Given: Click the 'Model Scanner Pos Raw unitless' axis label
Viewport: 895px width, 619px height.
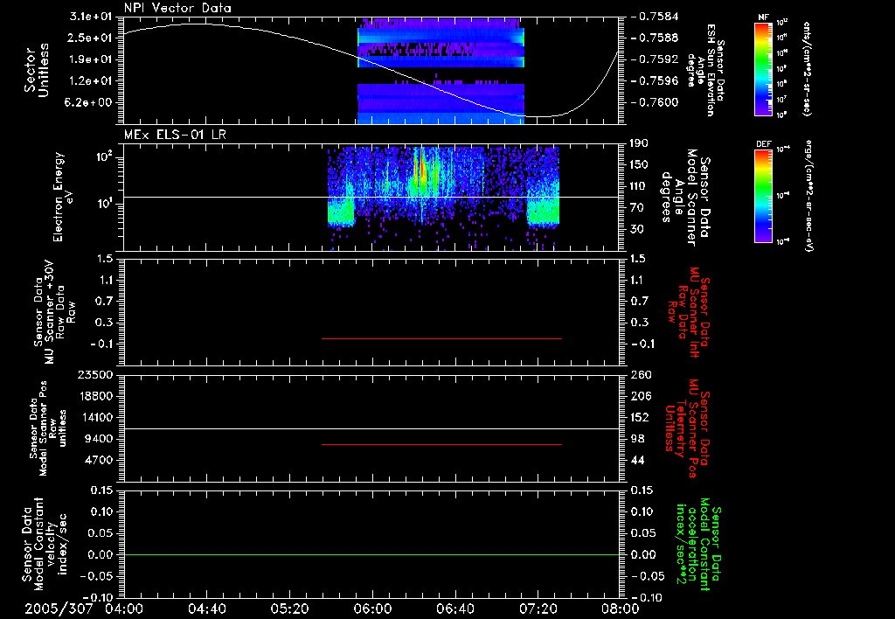Looking at the screenshot, I should pos(48,428).
